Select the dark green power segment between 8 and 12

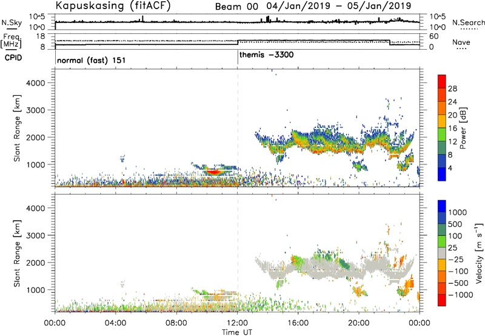[x=442, y=147]
